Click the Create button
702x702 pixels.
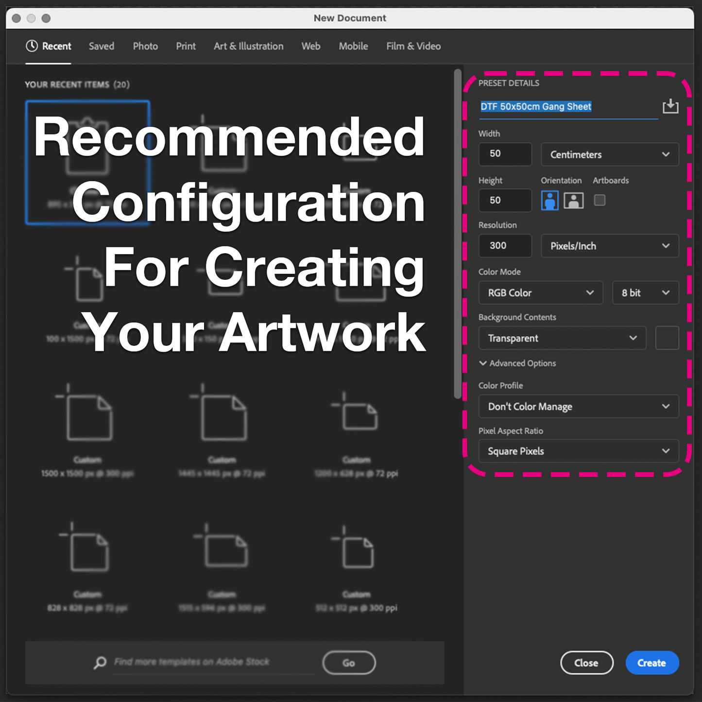(651, 663)
